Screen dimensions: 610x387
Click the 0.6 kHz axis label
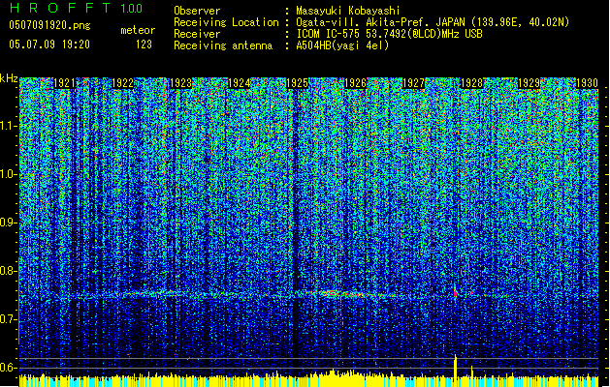pos(9,368)
